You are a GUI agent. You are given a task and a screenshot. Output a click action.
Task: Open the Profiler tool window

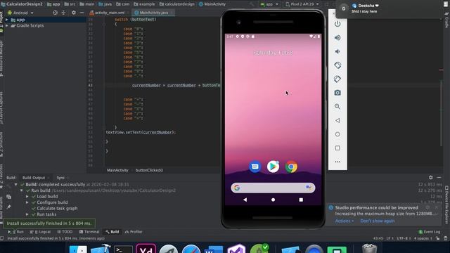134,232
